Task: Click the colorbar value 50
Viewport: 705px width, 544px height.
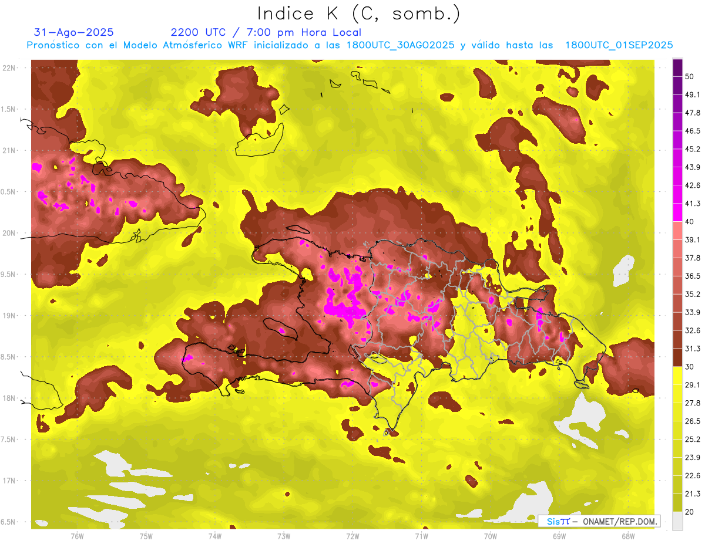Action: click(x=690, y=76)
